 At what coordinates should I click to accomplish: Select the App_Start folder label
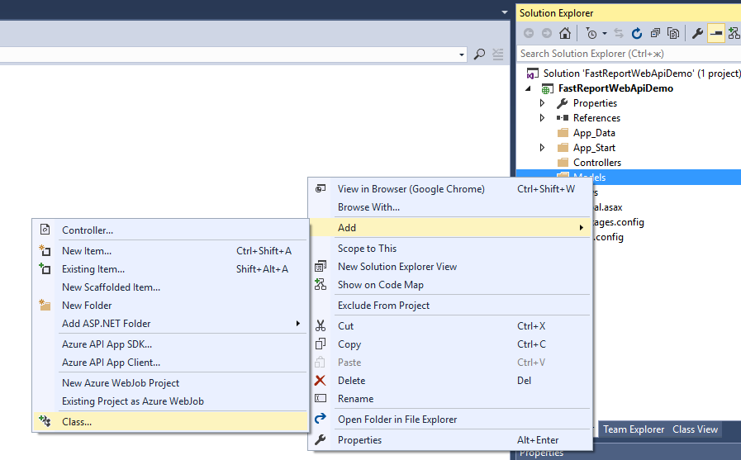click(594, 148)
